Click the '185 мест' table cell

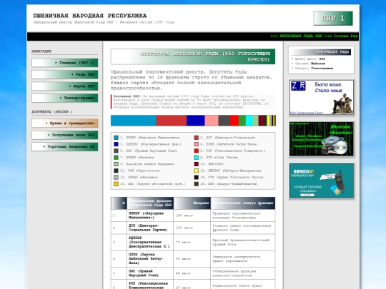192,216
